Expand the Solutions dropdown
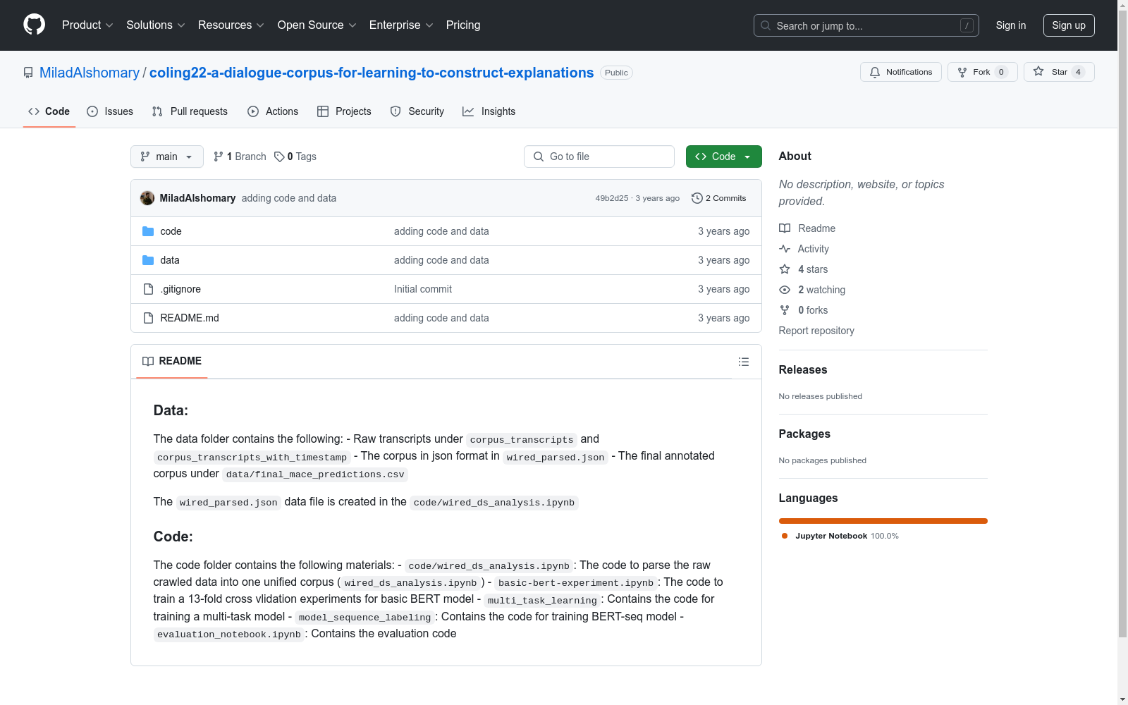 coord(156,25)
